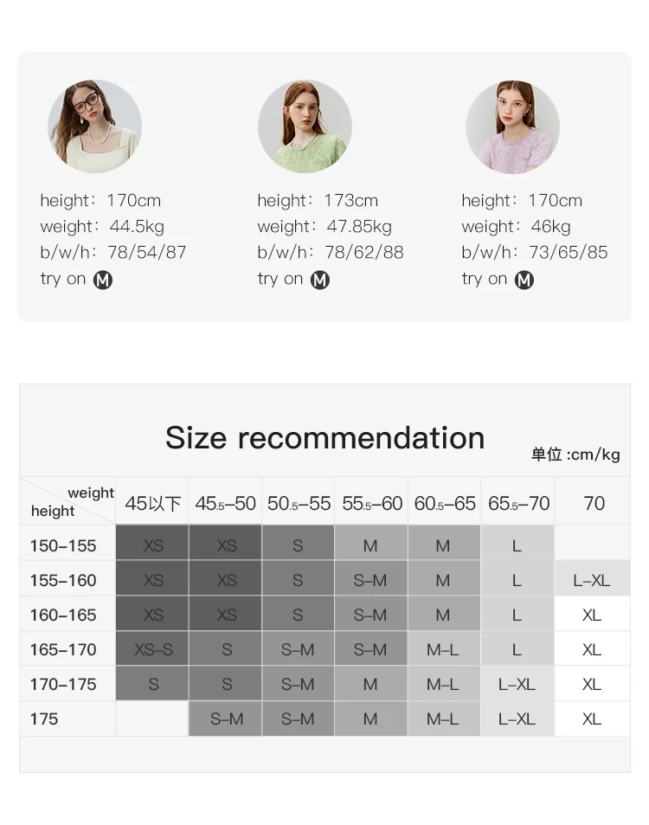This screenshot has width=649, height=825.
Task: Click the XL cell in 160–165 row
Action: tap(592, 615)
